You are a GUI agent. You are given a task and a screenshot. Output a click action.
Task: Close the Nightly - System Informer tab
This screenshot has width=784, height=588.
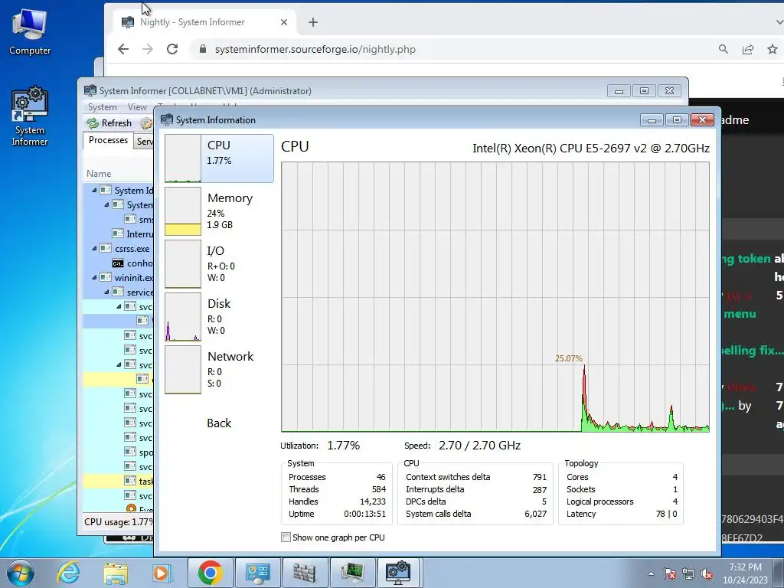[x=284, y=22]
